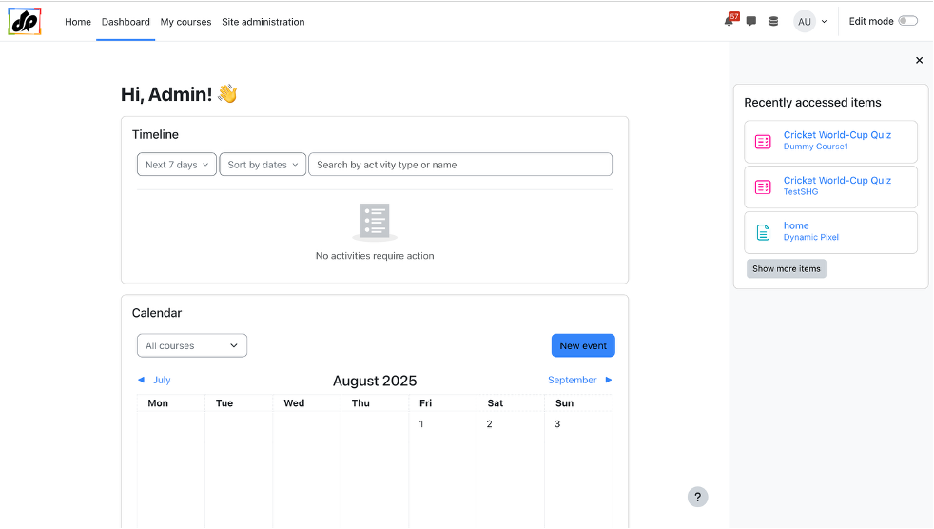The width and height of the screenshot is (934, 529).
Task: Go to the Home tab
Action: [78, 22]
